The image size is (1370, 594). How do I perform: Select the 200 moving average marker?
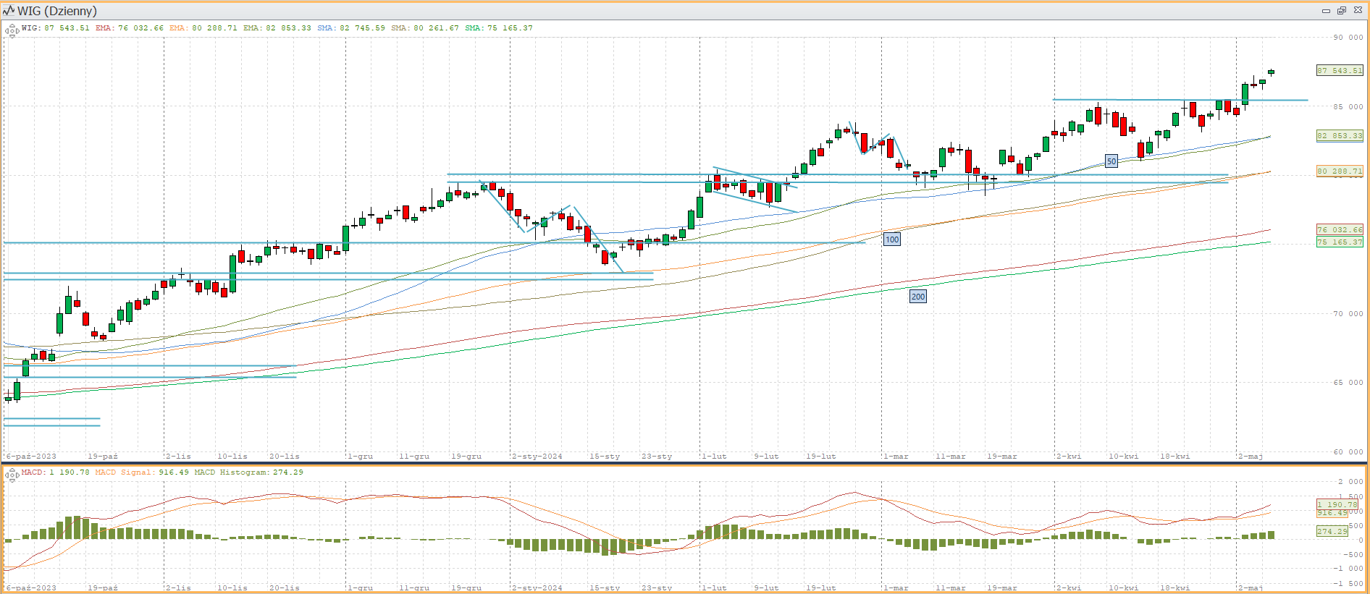point(917,297)
